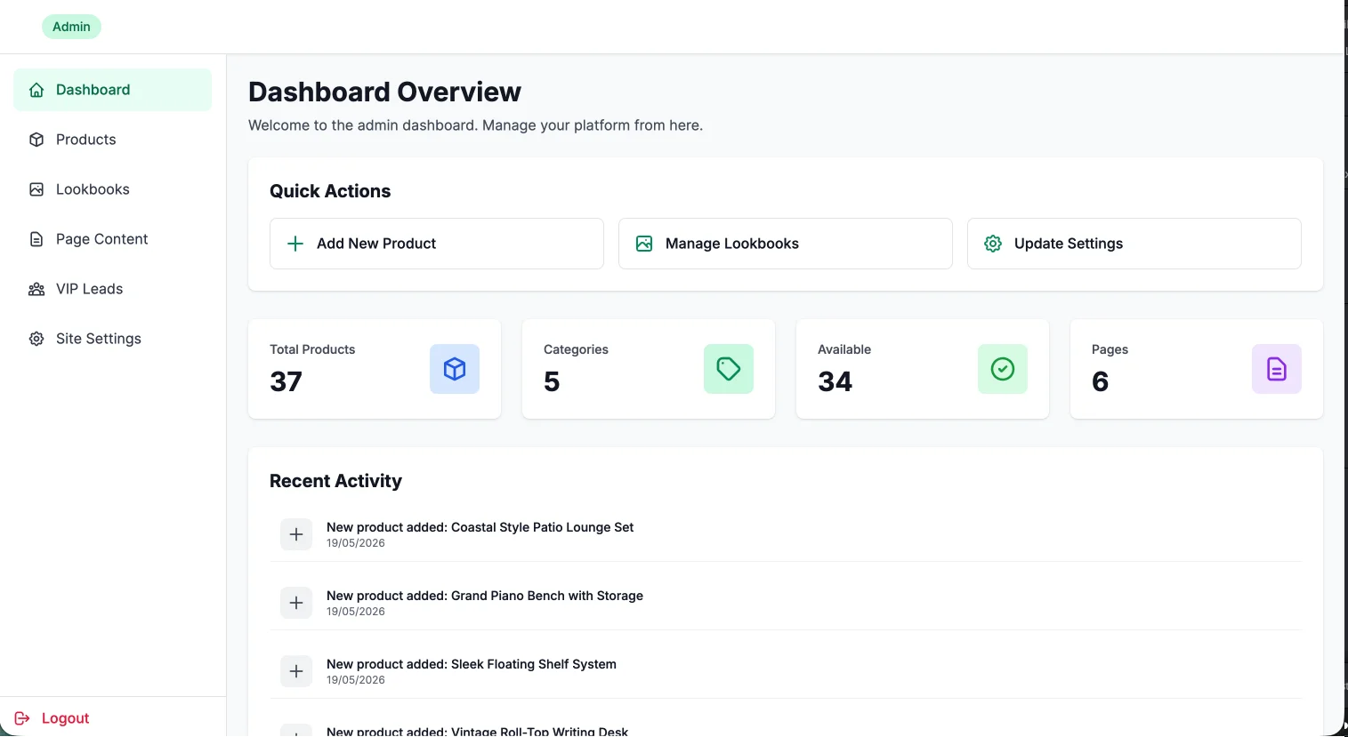Click plus icon for Sleek Floating Shelf System
The image size is (1348, 737).
[x=296, y=671]
